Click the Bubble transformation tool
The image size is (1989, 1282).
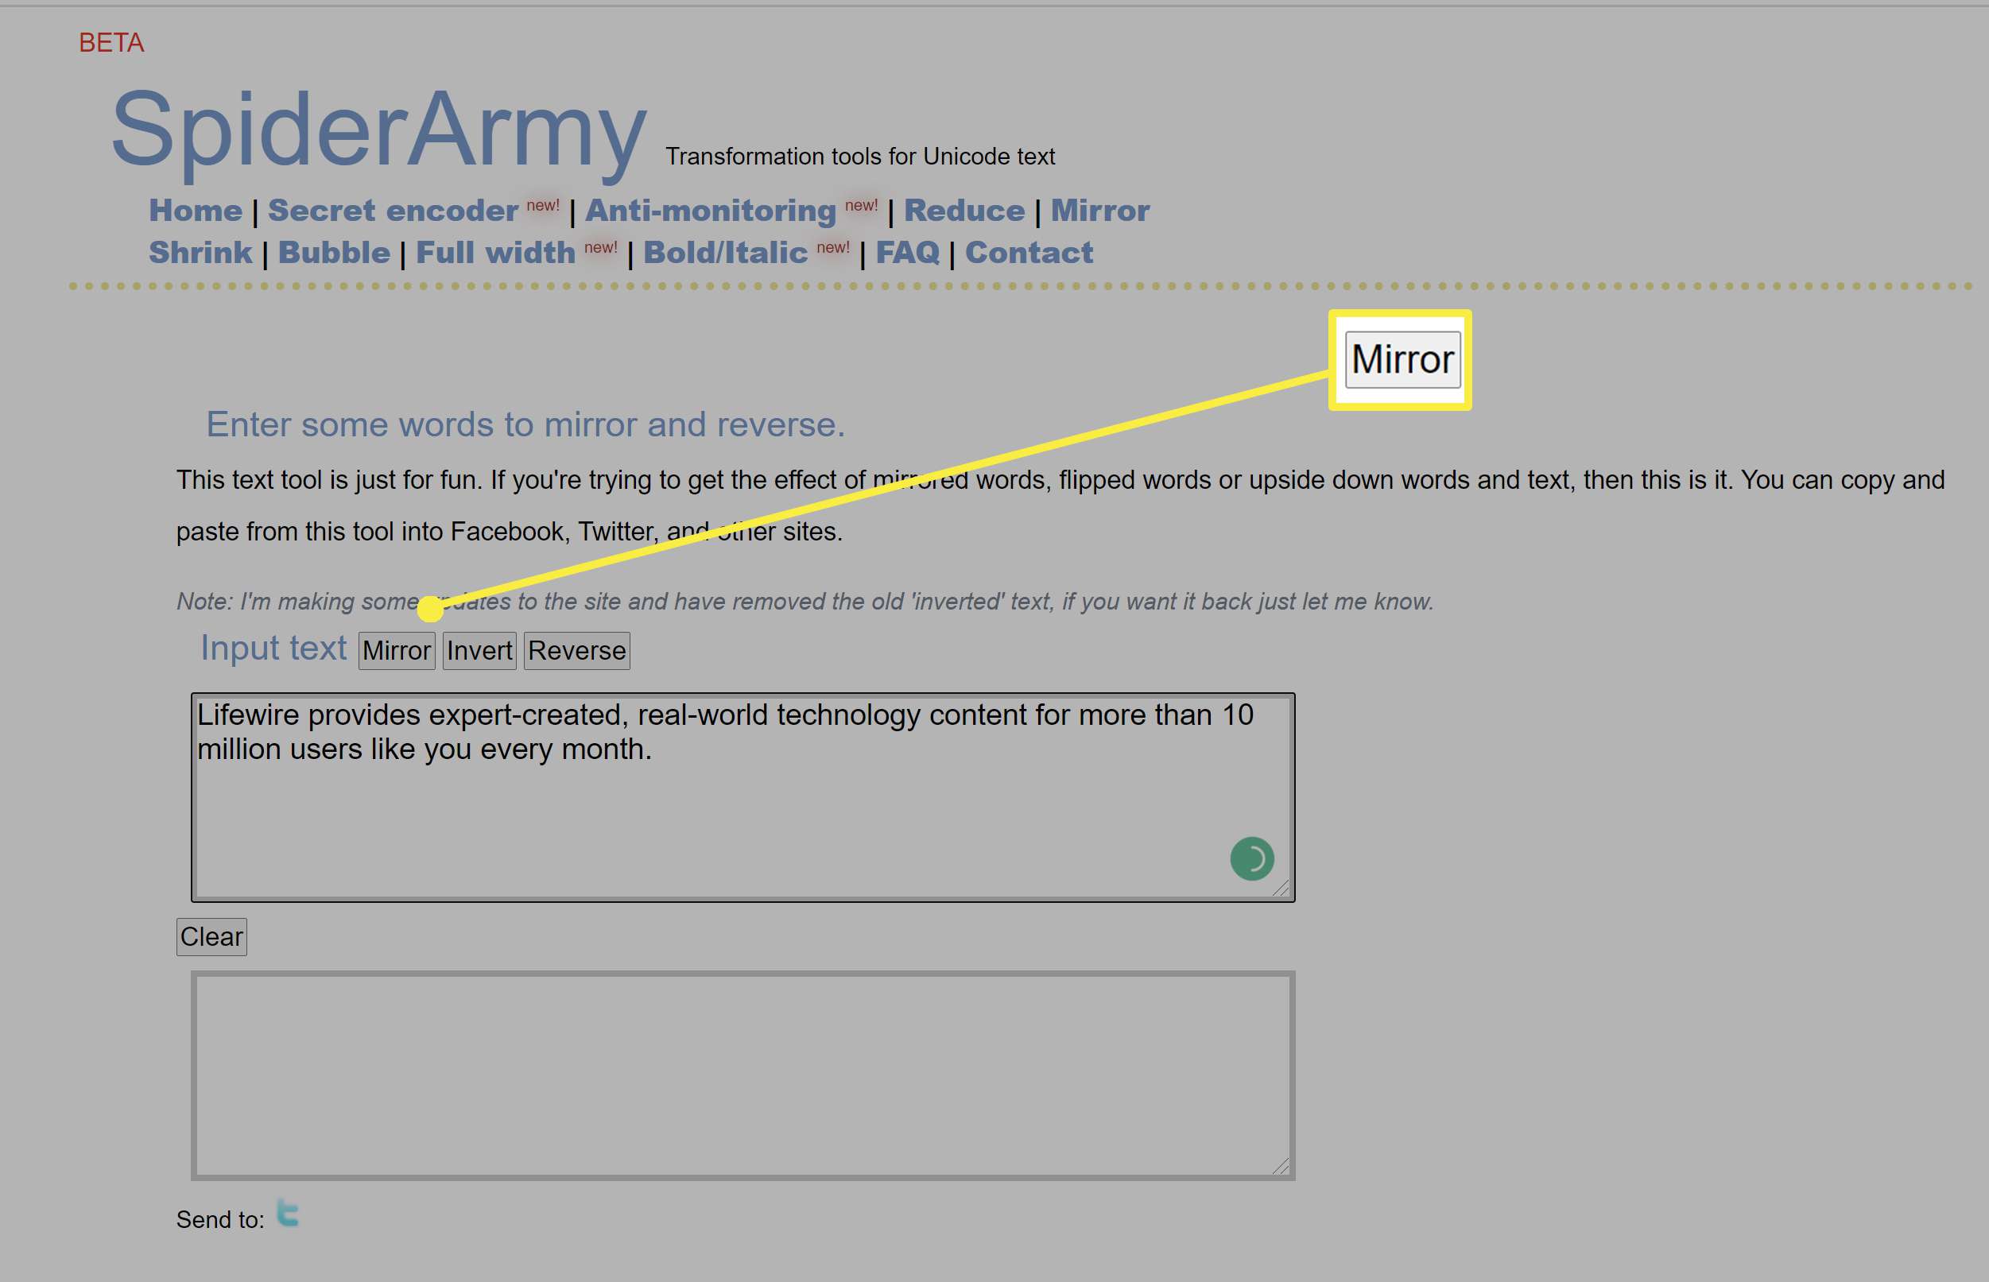pyautogui.click(x=336, y=250)
